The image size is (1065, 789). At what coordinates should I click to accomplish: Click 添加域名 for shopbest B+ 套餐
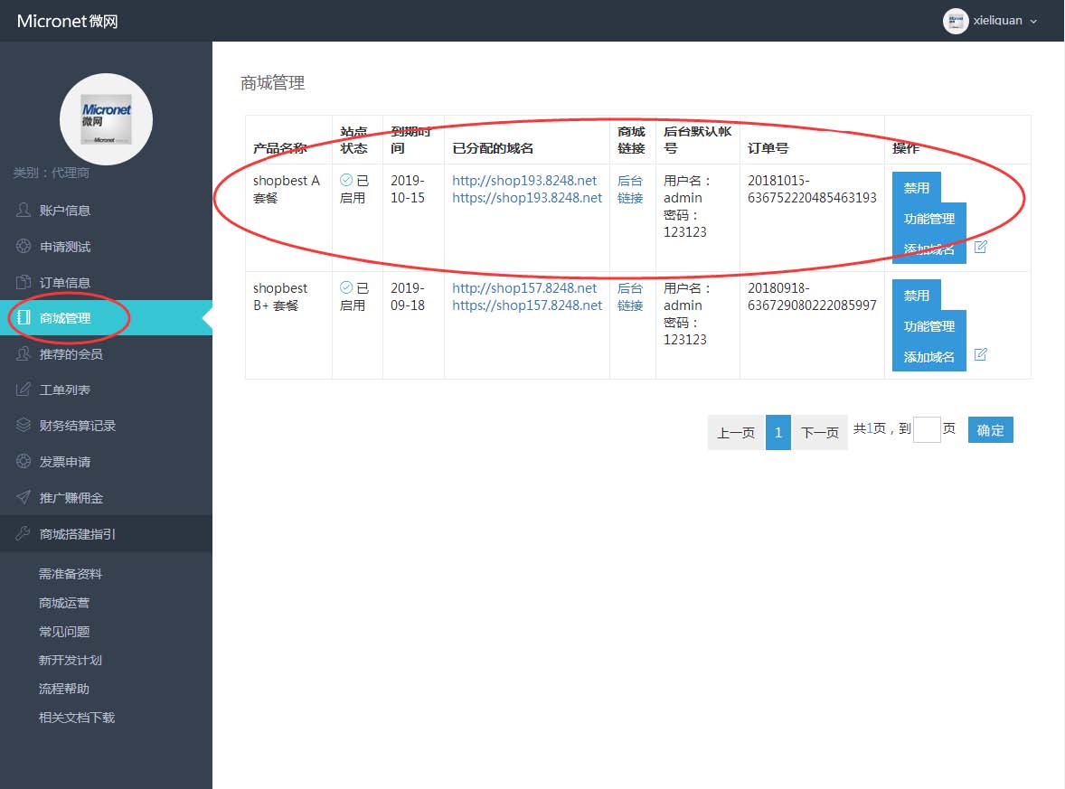coord(929,356)
